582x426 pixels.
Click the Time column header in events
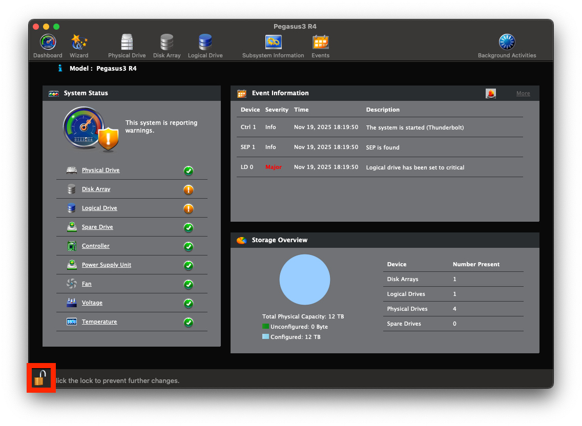(301, 110)
